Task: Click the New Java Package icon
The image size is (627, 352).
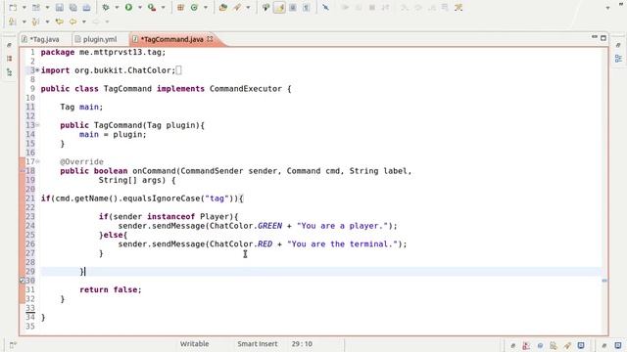Action: [x=180, y=7]
